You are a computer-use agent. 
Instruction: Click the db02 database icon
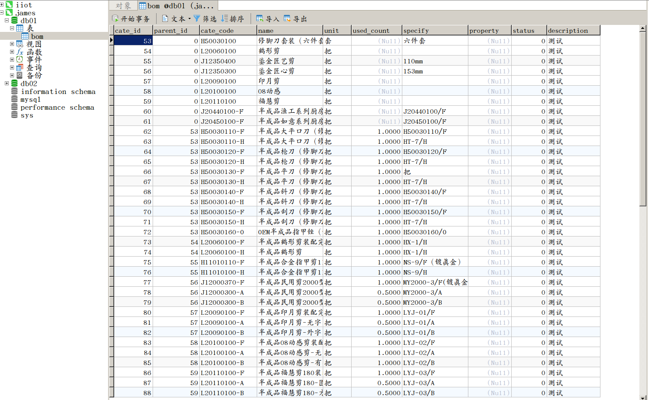point(14,83)
